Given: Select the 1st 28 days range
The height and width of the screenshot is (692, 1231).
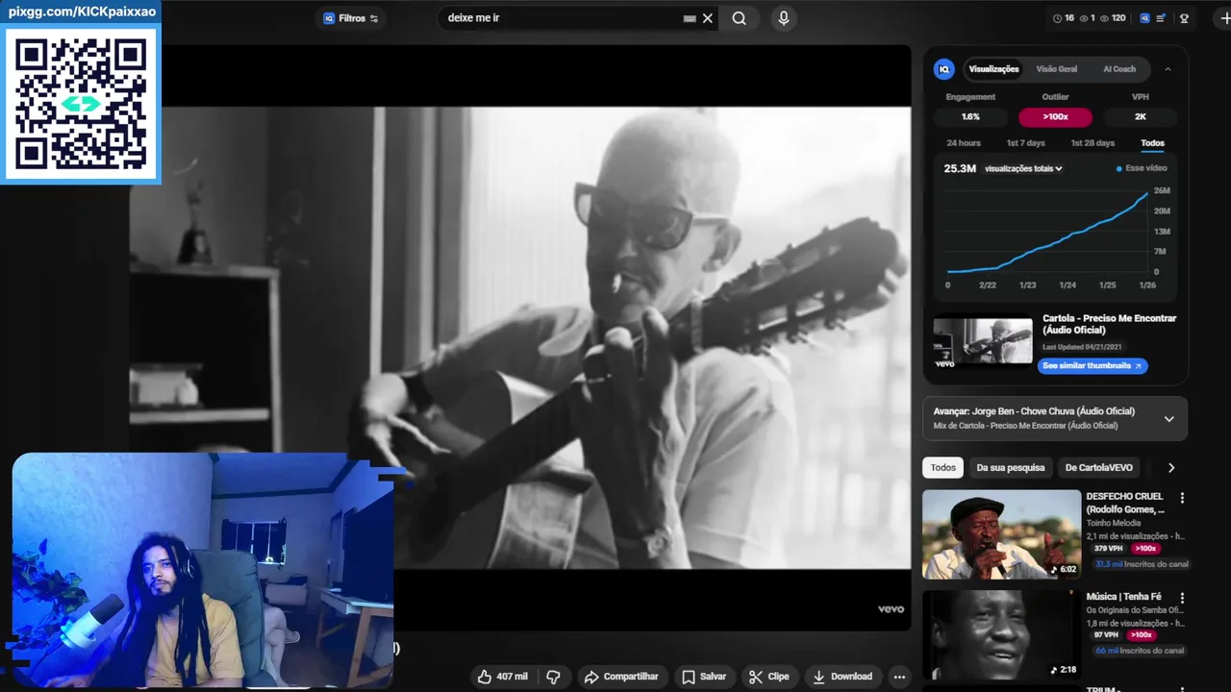Looking at the screenshot, I should coord(1093,143).
